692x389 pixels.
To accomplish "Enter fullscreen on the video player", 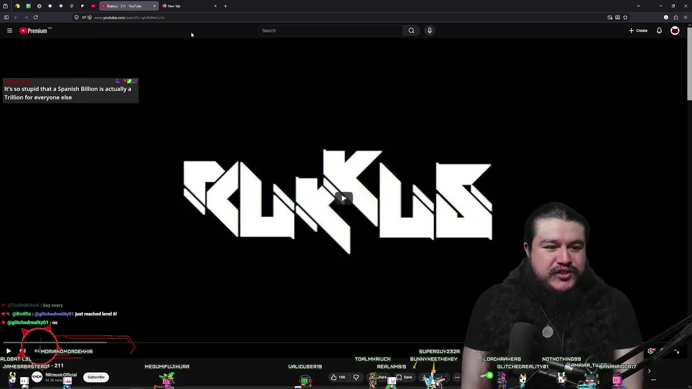I will (676, 351).
